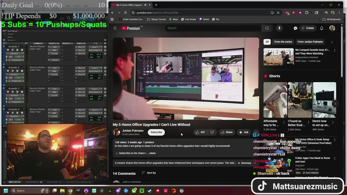
Task: Open the YouTube account avatar menu
Action: pos(332,28)
